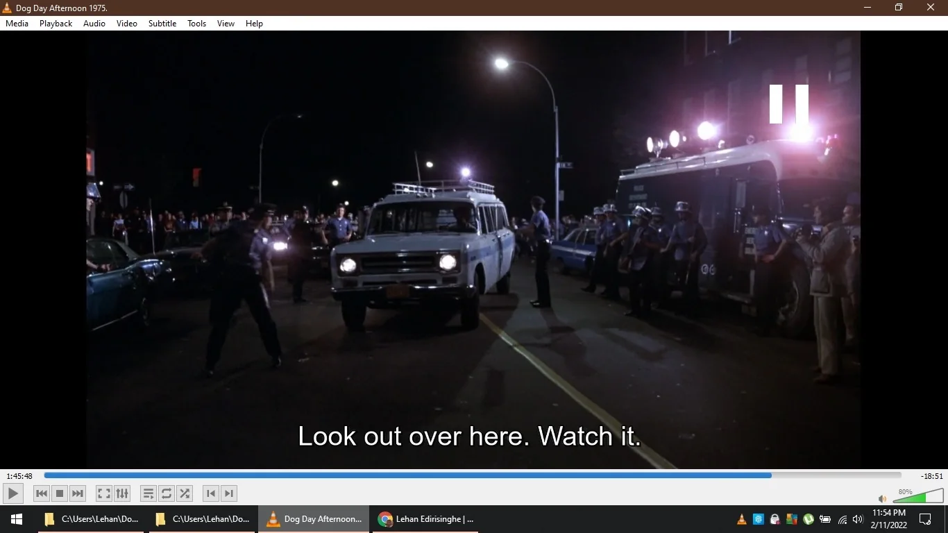
Task: Stop the movie playback
Action: (x=60, y=493)
